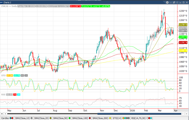This screenshot has width=189, height=120.
Task: Click the 1178^5 price marker on axis
Action: (x=183, y=25)
